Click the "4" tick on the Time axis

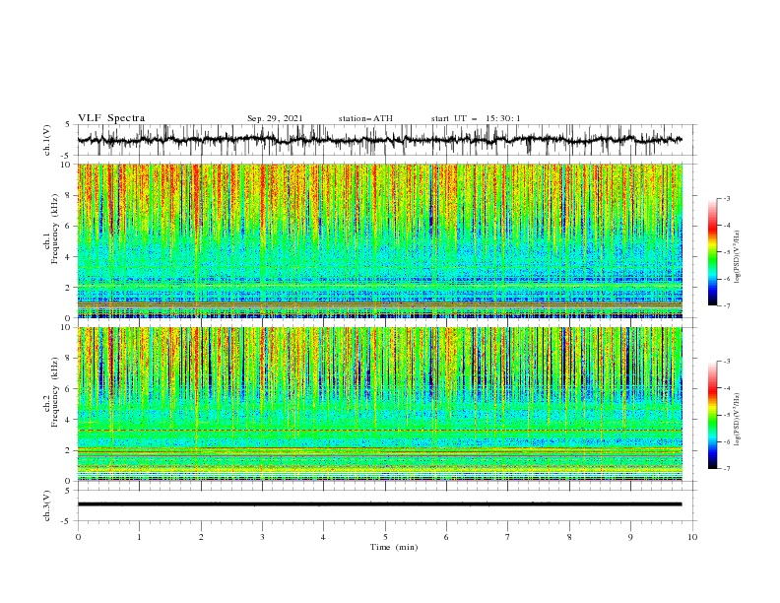[324, 537]
